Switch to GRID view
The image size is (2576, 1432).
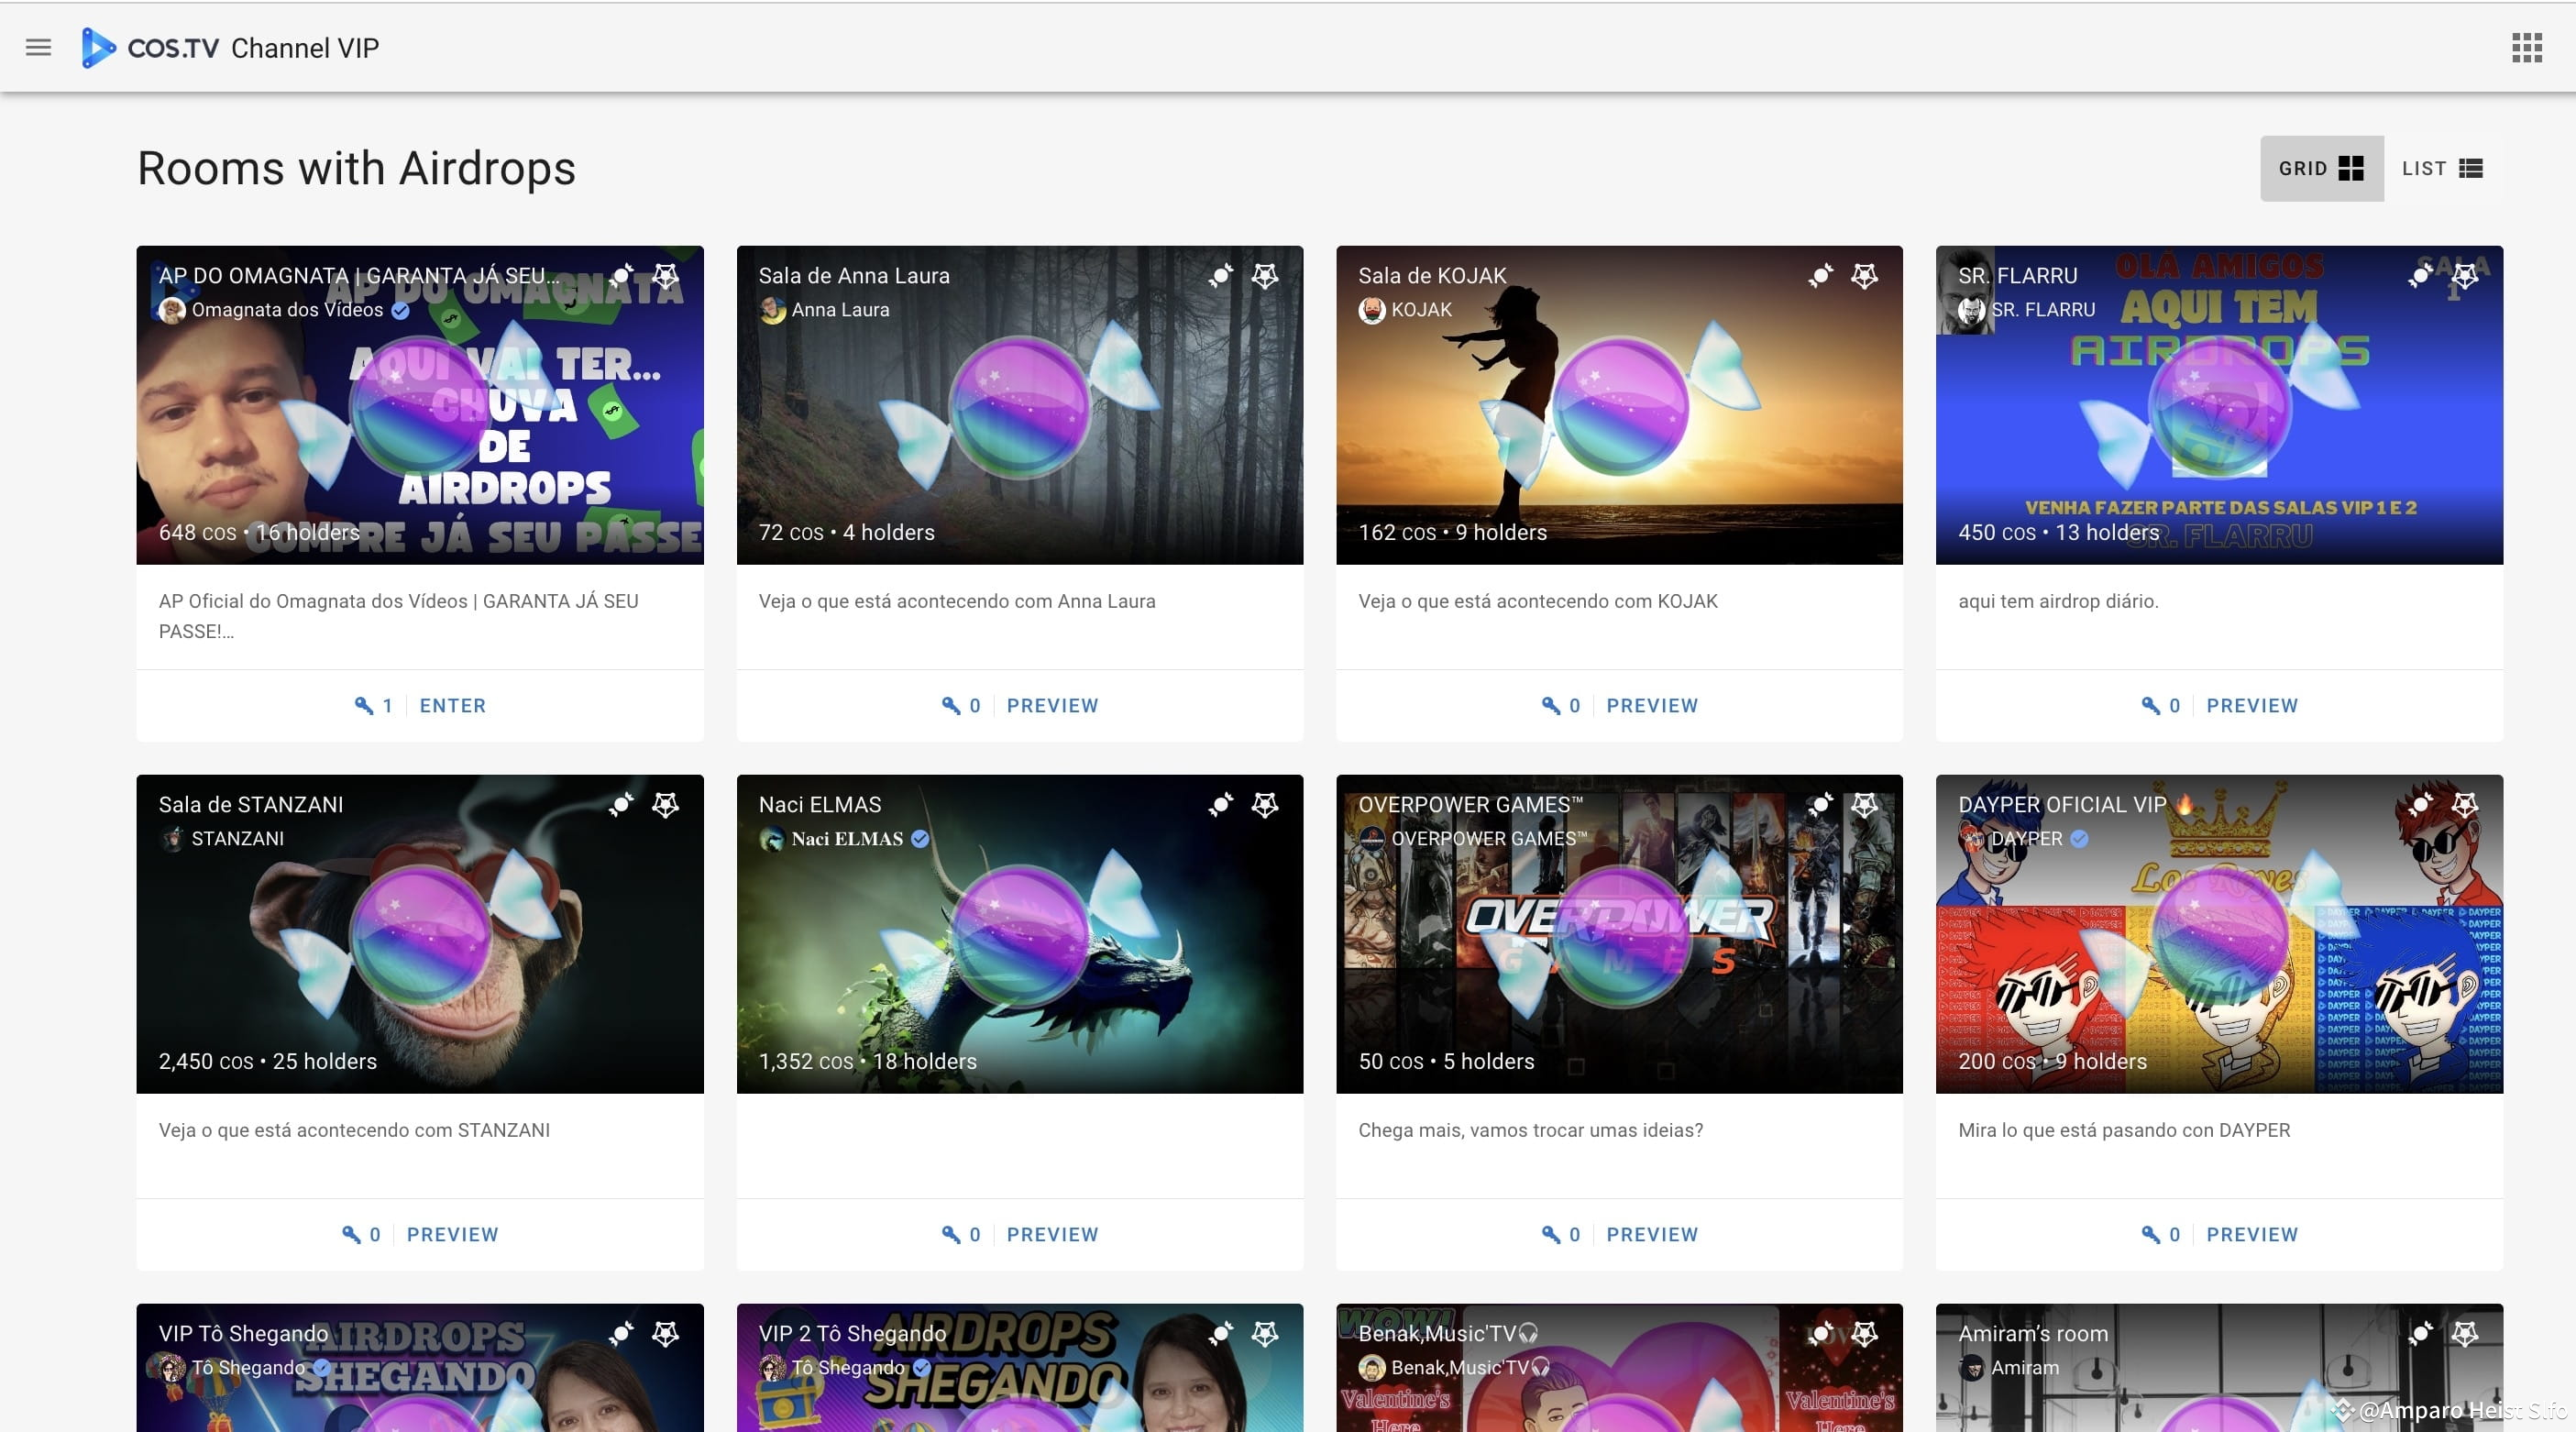[x=2321, y=168]
